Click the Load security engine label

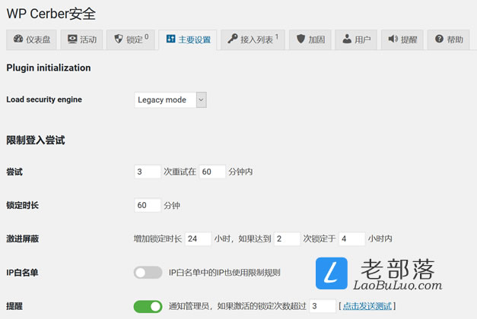click(x=44, y=99)
